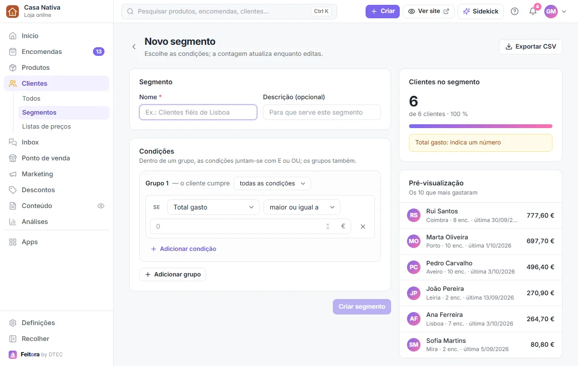Click Adicionar grupo button
The image size is (578, 366).
coord(173,274)
